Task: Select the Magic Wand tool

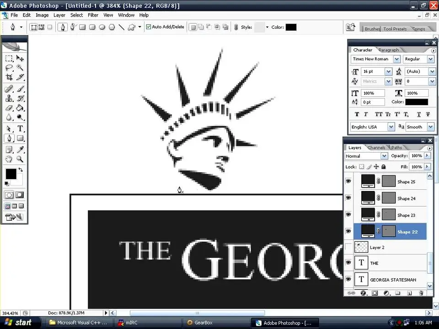Action: [x=20, y=68]
